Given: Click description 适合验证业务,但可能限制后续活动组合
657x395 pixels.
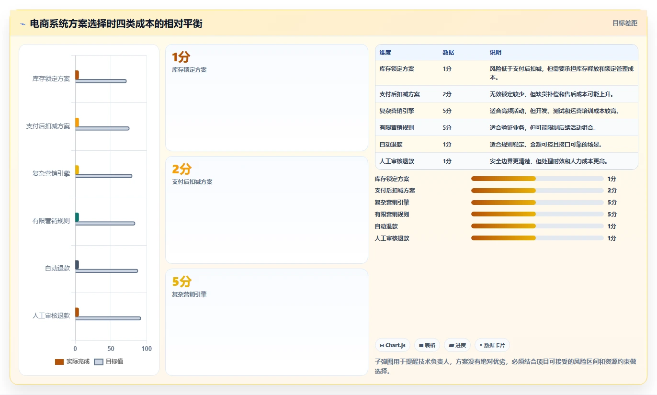Looking at the screenshot, I should [543, 127].
